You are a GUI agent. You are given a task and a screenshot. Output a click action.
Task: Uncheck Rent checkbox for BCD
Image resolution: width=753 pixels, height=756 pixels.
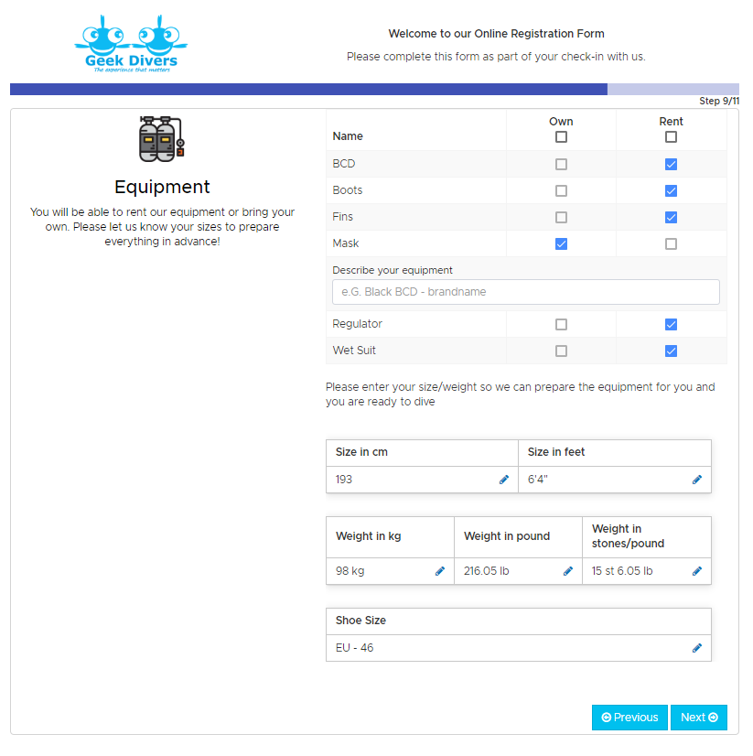coord(671,165)
